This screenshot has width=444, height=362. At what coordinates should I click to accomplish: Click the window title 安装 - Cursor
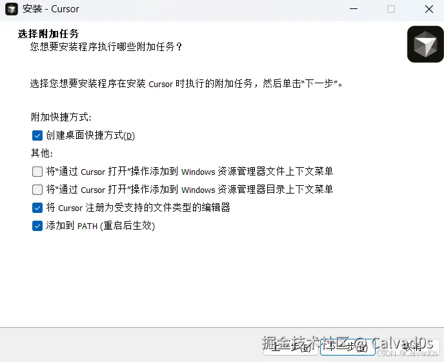(x=51, y=9)
